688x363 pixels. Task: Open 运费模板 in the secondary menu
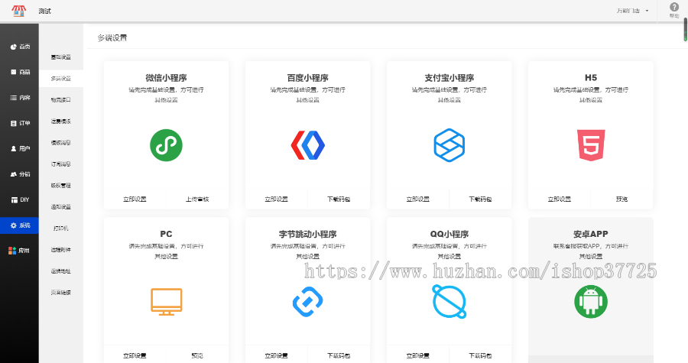pos(60,122)
